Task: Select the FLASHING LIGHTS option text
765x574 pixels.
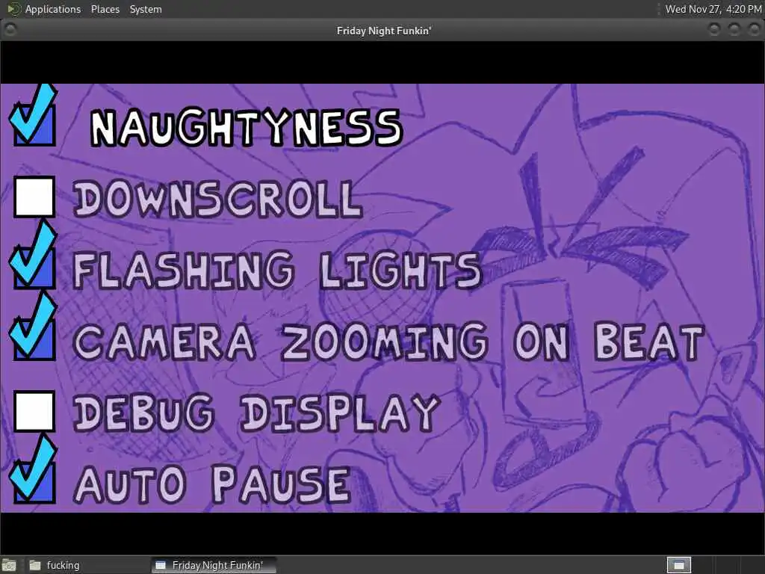Action: click(x=277, y=271)
